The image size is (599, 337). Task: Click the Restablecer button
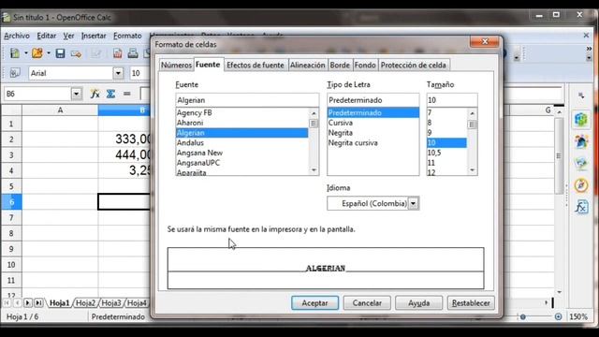[x=471, y=303]
